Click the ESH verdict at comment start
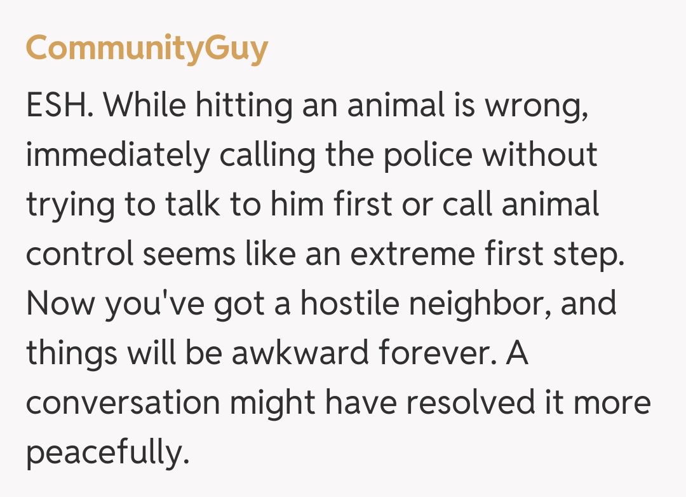686x497 pixels. coord(60,106)
